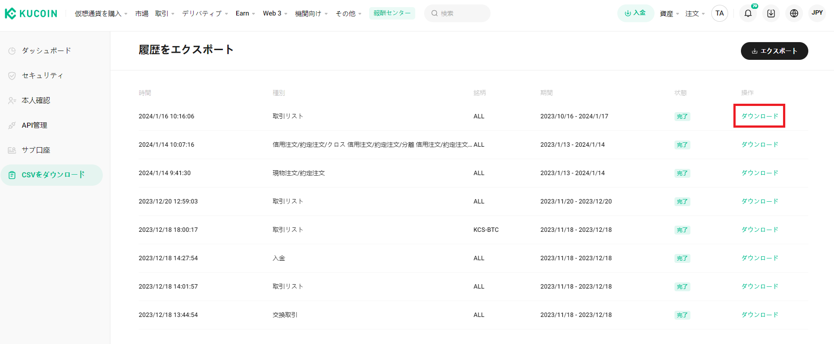Download the 入金 export from 14:27:54

(x=760, y=258)
